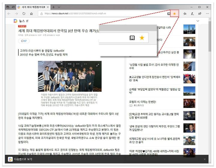Open sidebar story 남경필 사업 불법 조사

click(154, 66)
